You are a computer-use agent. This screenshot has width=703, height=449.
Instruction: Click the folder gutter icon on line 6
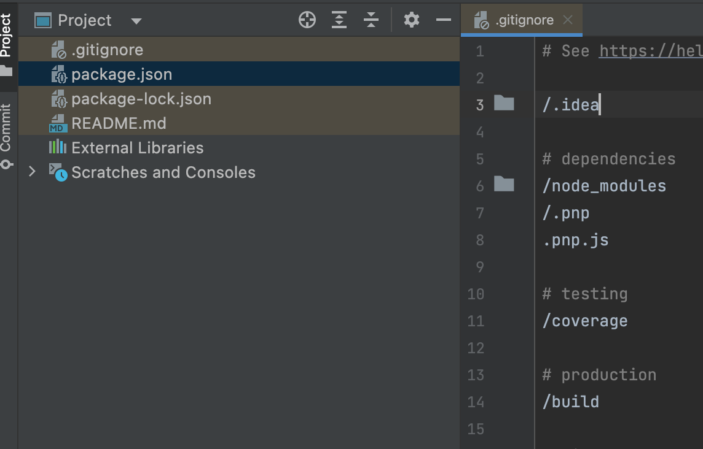[x=504, y=183]
